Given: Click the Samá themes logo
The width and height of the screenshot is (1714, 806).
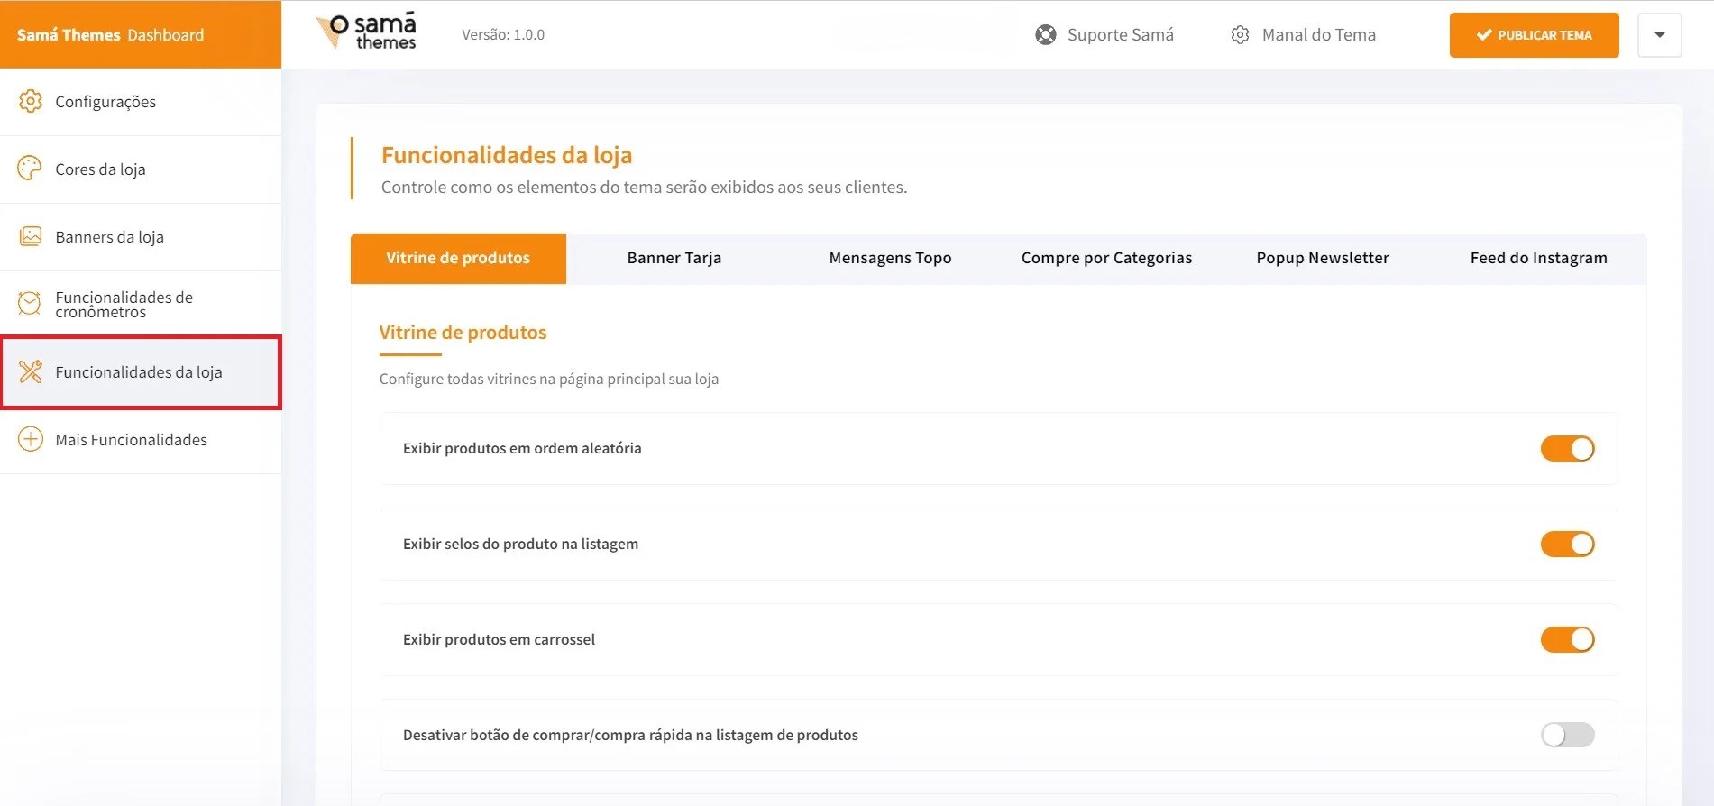Looking at the screenshot, I should 366,32.
